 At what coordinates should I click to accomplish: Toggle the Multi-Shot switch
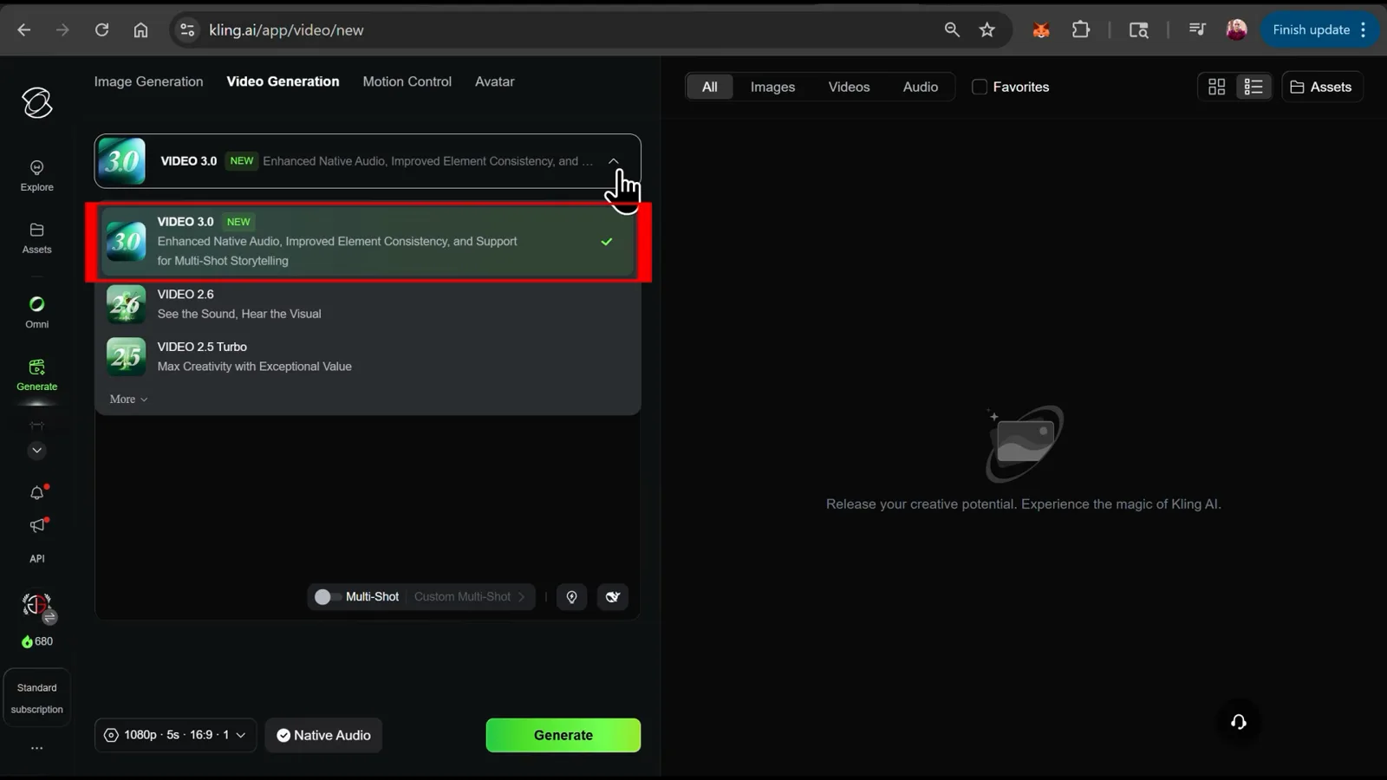coord(326,597)
